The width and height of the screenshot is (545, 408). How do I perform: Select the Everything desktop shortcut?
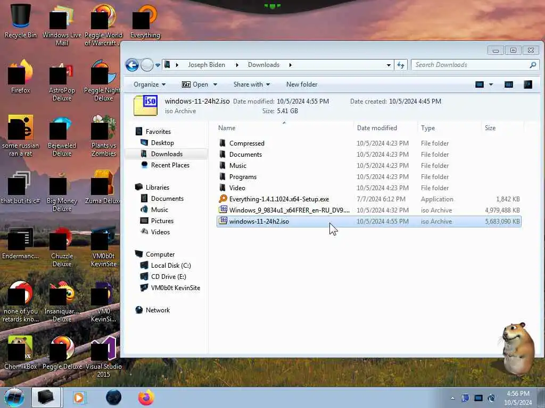click(145, 21)
